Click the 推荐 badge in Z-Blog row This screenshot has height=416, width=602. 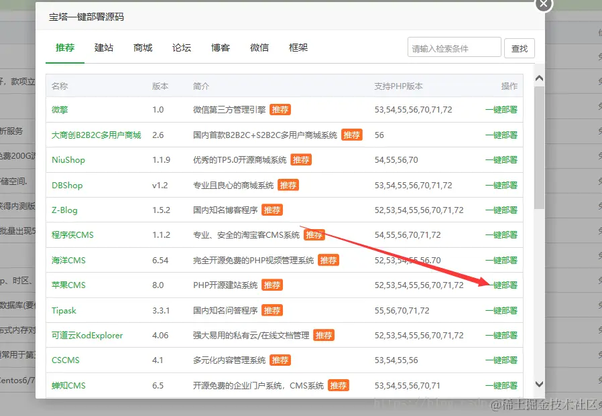click(x=272, y=210)
